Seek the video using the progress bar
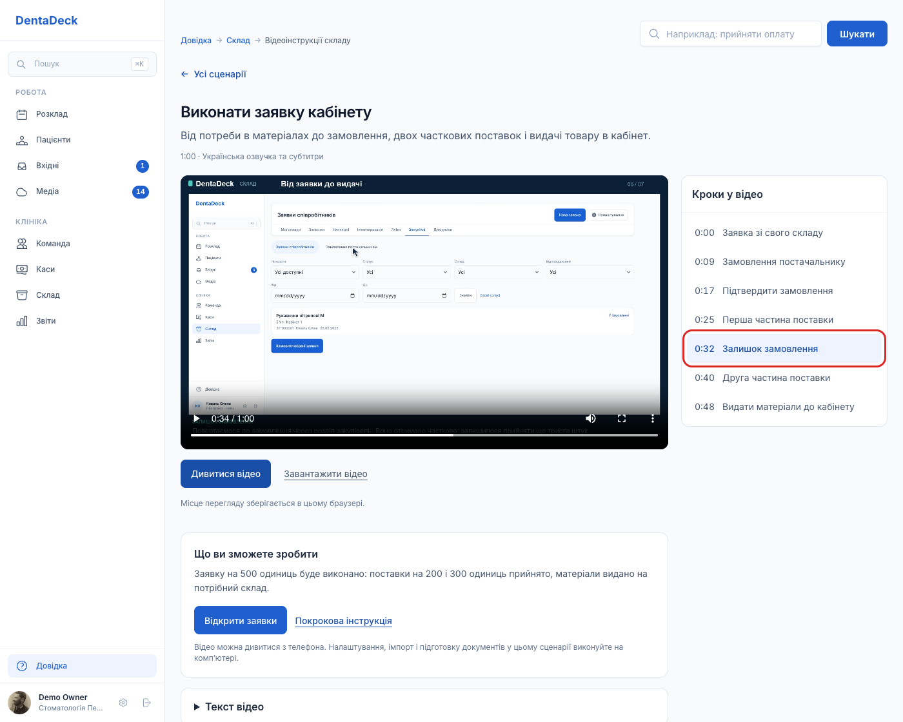 point(424,435)
